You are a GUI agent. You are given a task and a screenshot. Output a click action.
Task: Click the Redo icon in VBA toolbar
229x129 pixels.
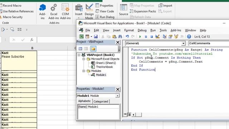point(133,37)
